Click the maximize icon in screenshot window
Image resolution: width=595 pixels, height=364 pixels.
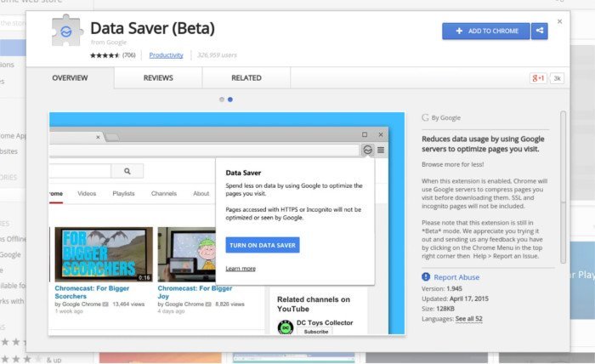coord(365,134)
